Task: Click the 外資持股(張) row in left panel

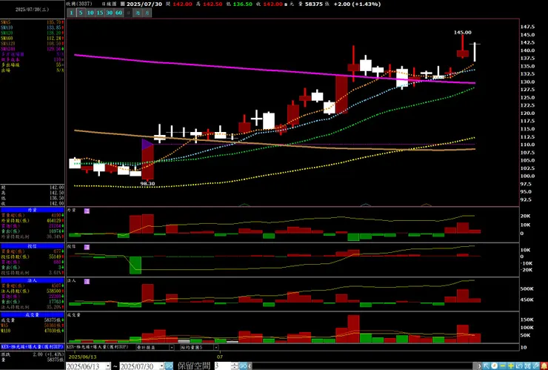Action: click(x=32, y=221)
